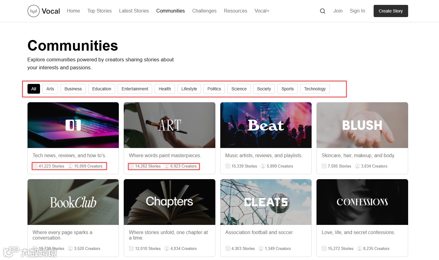
Task: Filter communities by Sports
Action: click(x=287, y=89)
